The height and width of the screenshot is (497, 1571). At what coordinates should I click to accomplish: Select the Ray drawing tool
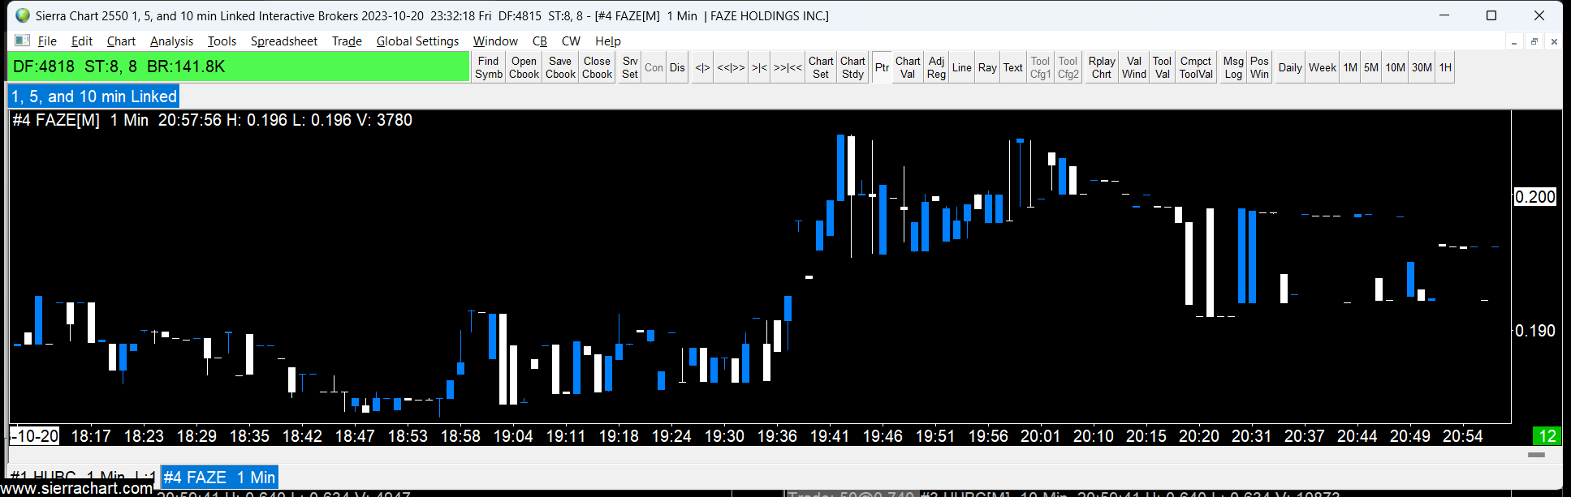tap(987, 67)
